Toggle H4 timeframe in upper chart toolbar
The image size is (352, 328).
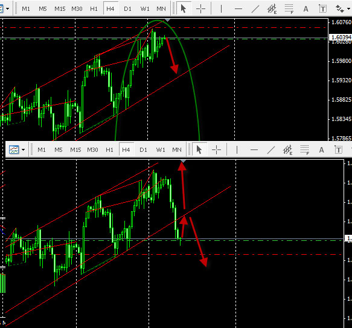[110, 8]
